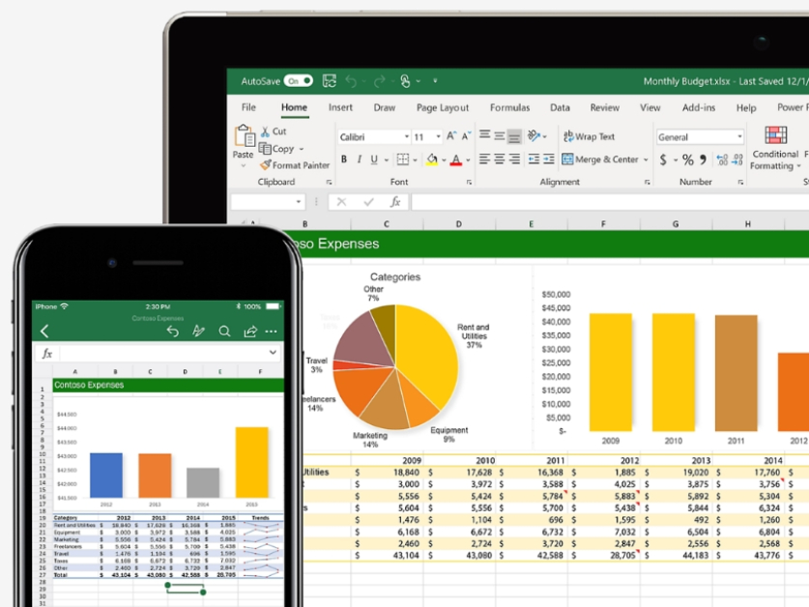
Task: Expand the Copy options arrow
Action: pyautogui.click(x=302, y=149)
